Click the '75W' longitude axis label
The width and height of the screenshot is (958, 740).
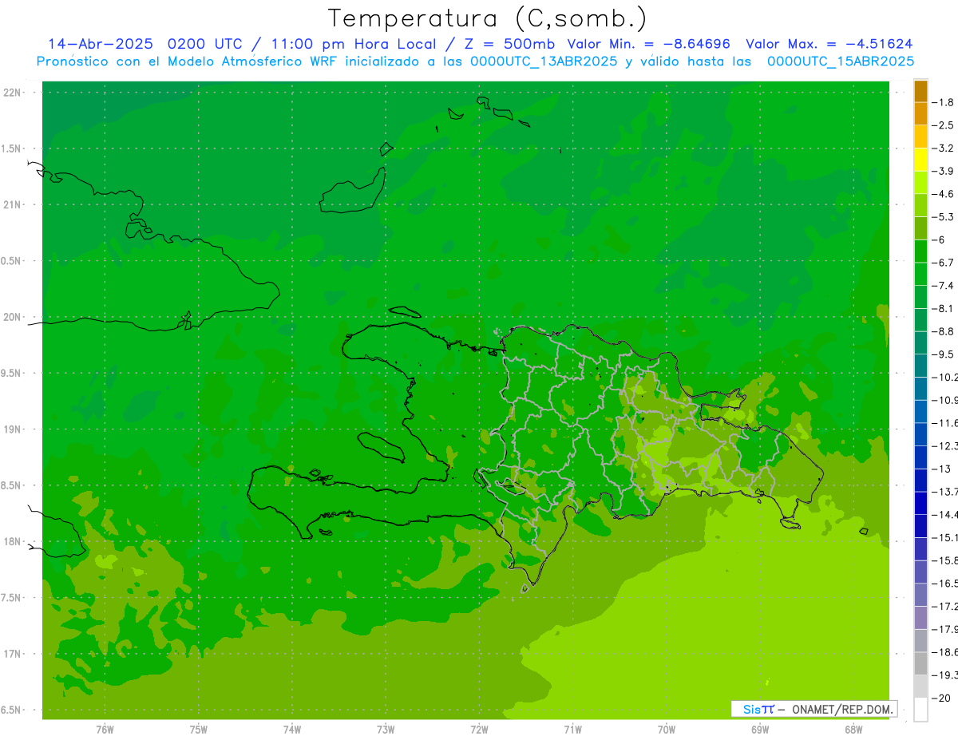[x=199, y=729]
